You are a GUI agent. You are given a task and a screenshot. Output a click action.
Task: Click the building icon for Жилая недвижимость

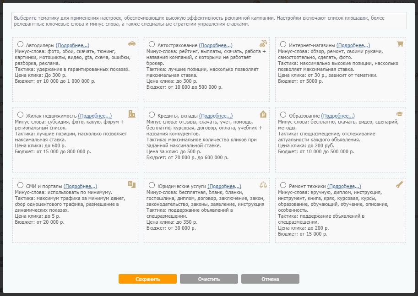132,114
